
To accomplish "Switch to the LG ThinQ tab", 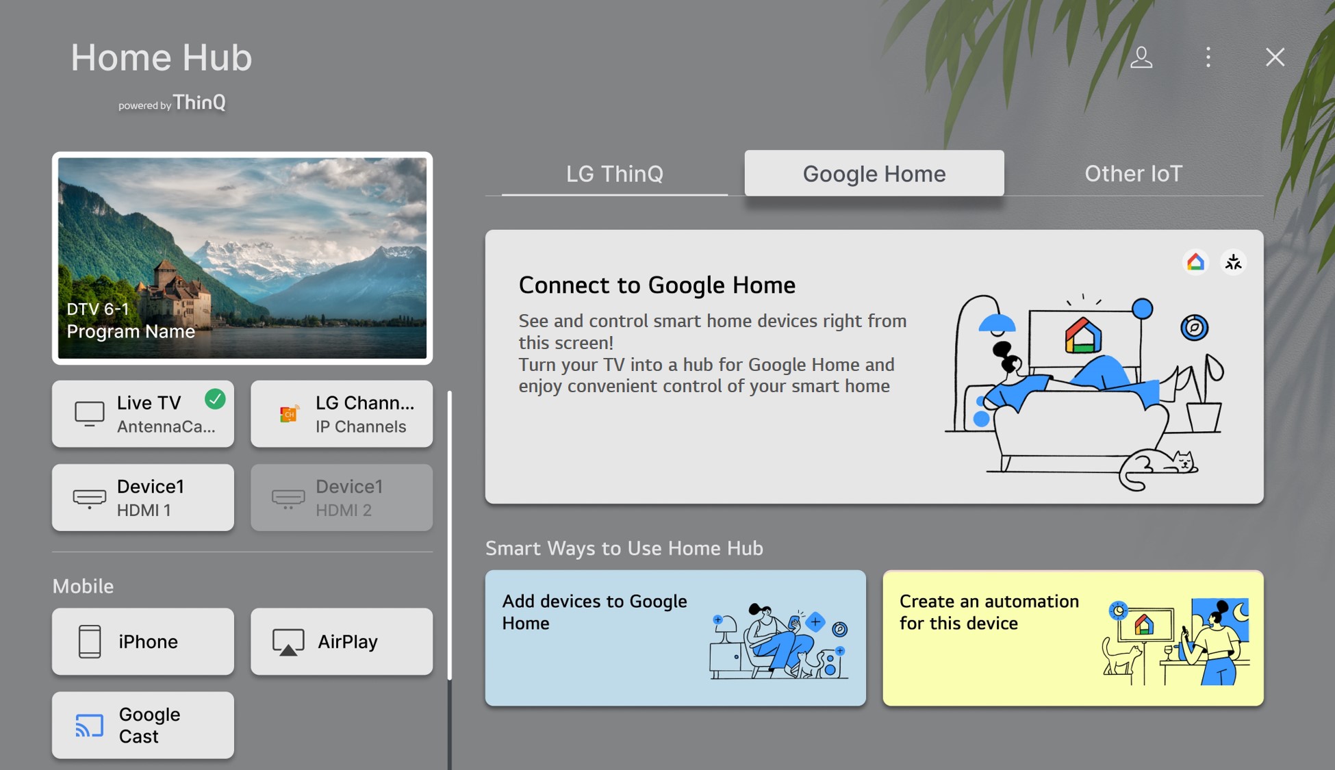I will (x=614, y=172).
